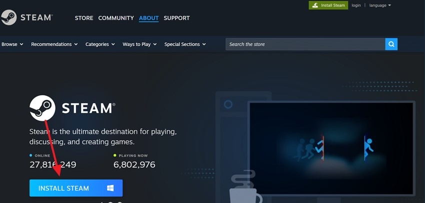
Task: Expand the Special Sections dropdown
Action: tap(185, 44)
